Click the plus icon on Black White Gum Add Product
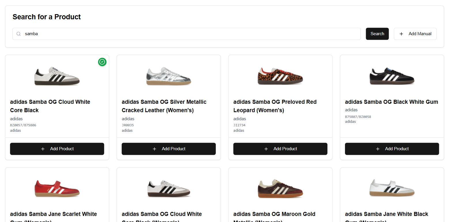Viewport: 449px width, 222px height. [378, 149]
